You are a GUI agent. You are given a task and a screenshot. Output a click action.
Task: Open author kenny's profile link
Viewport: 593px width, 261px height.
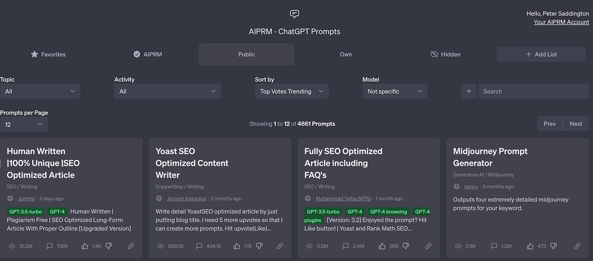pyautogui.click(x=471, y=186)
